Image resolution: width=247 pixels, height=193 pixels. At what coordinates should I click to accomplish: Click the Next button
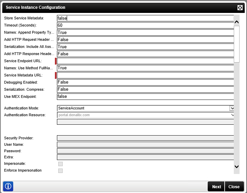[216, 187]
